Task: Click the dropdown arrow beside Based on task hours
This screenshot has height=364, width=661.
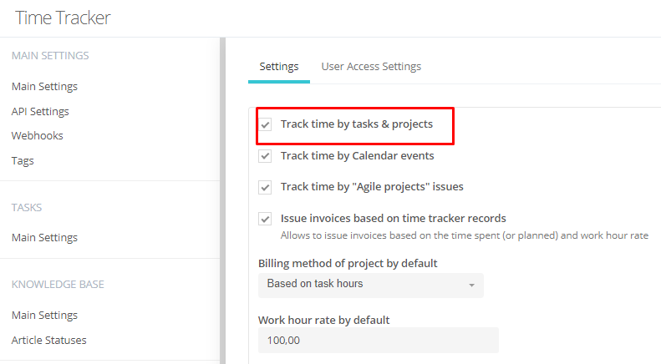Action: click(x=471, y=286)
